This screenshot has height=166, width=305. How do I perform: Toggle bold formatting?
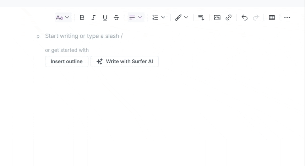click(x=82, y=17)
